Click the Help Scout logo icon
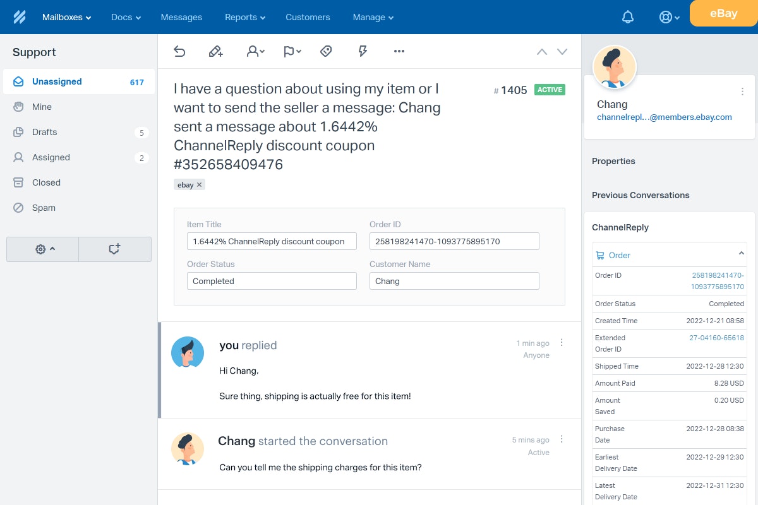 pos(20,17)
